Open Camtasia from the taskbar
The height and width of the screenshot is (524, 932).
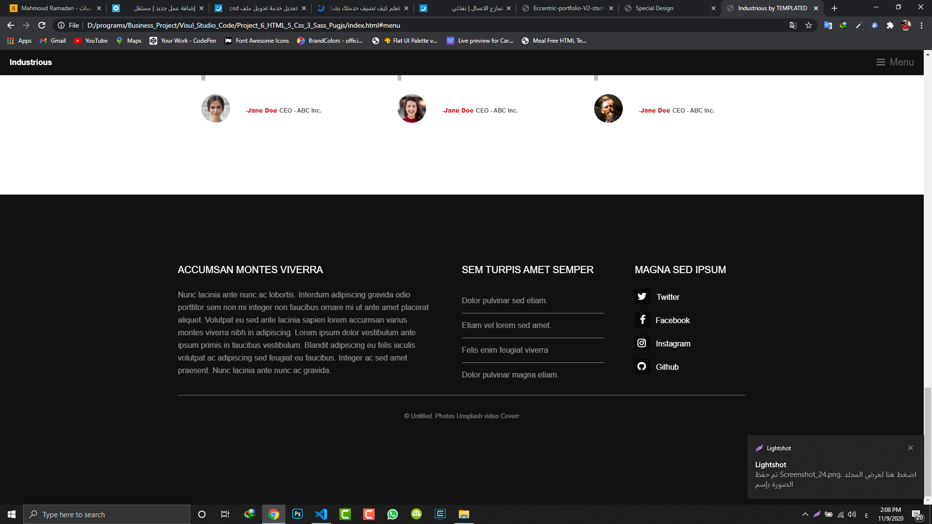coord(346,514)
